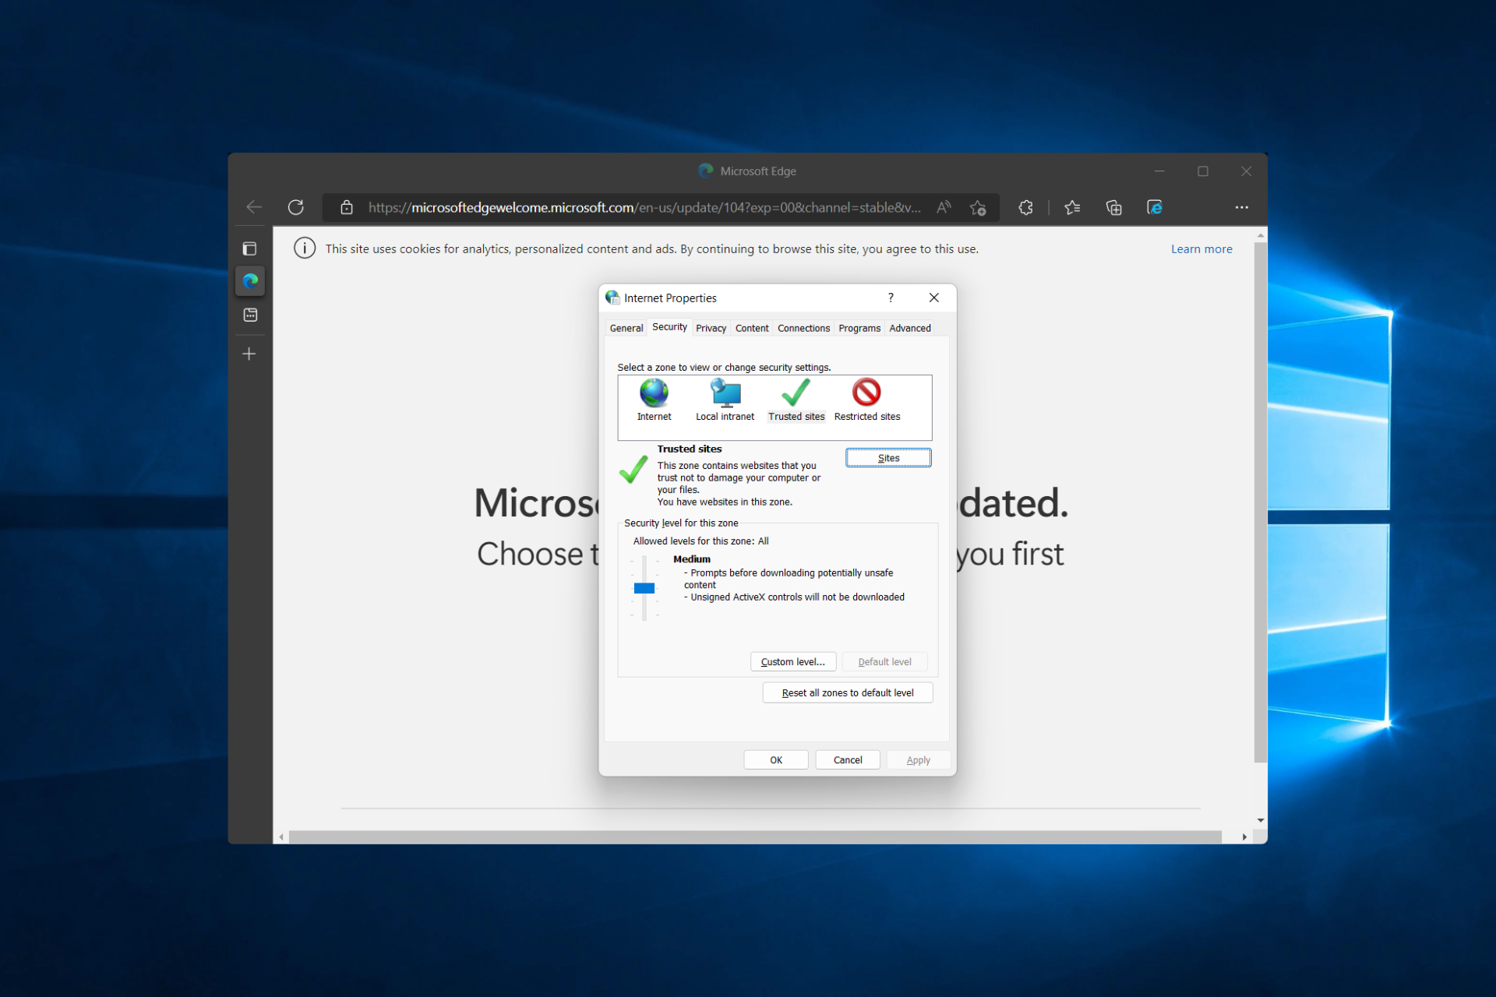Click the Internet Properties title bar icon
Image resolution: width=1496 pixels, height=997 pixels.
click(x=612, y=298)
